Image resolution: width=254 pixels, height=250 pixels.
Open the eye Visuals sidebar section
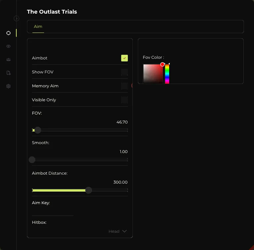8,46
